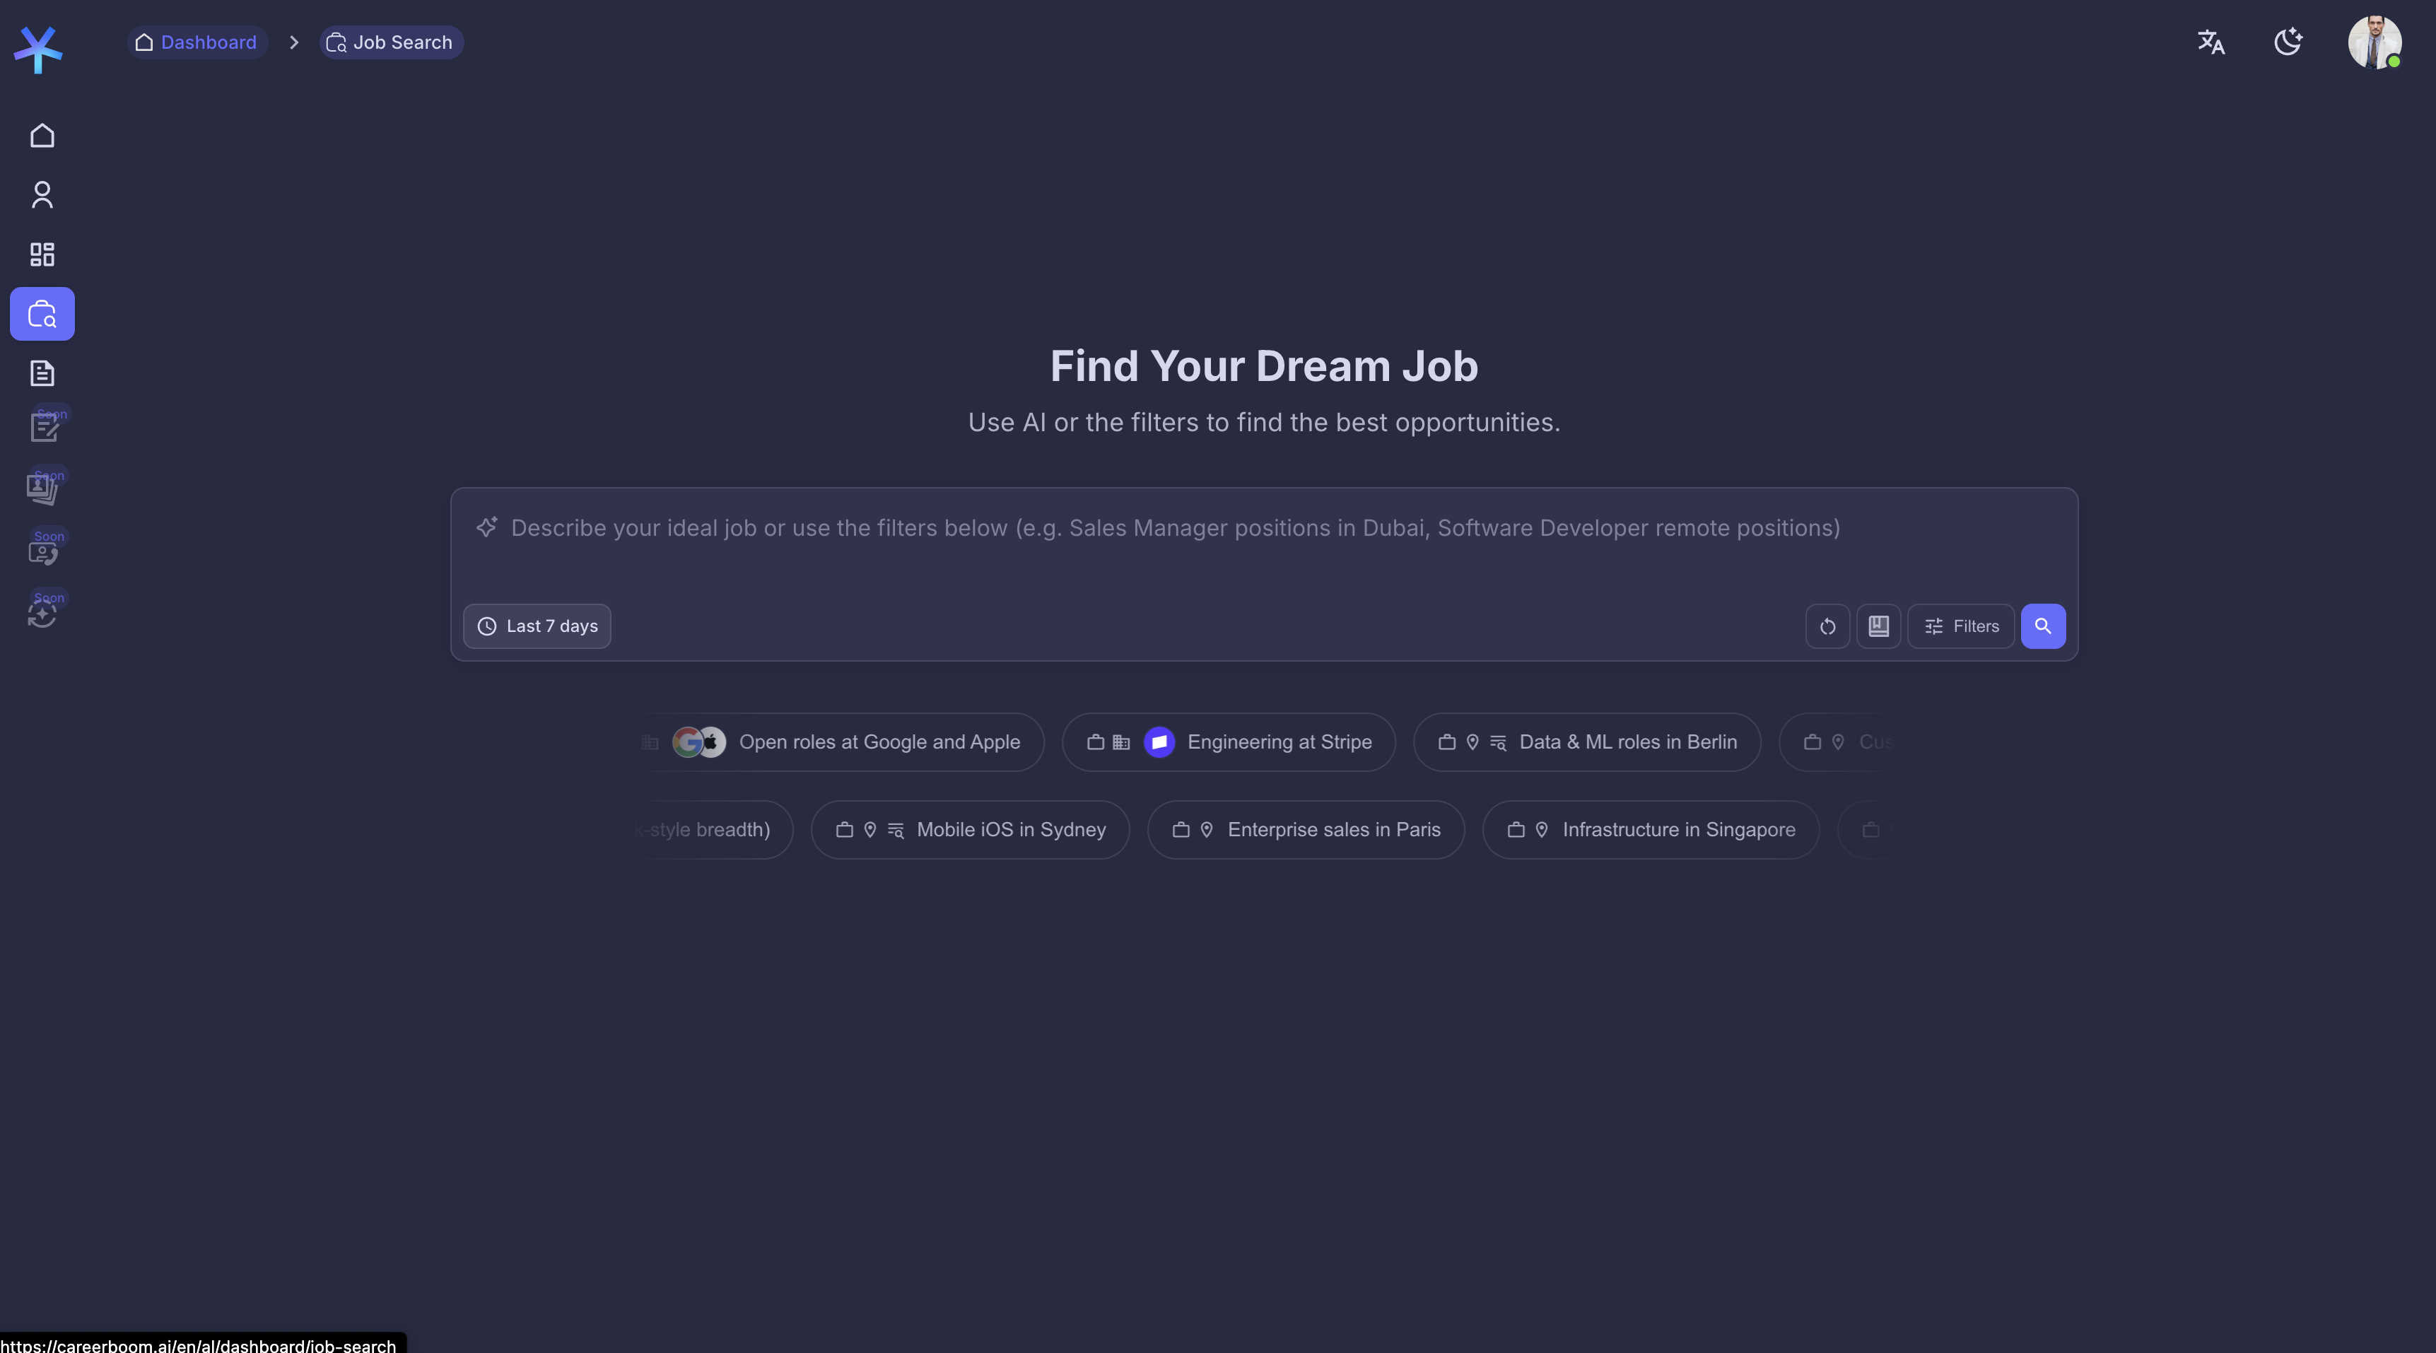Viewport: 2436px width, 1353px height.
Task: Go to Dashboard breadcrumb
Action: (197, 42)
